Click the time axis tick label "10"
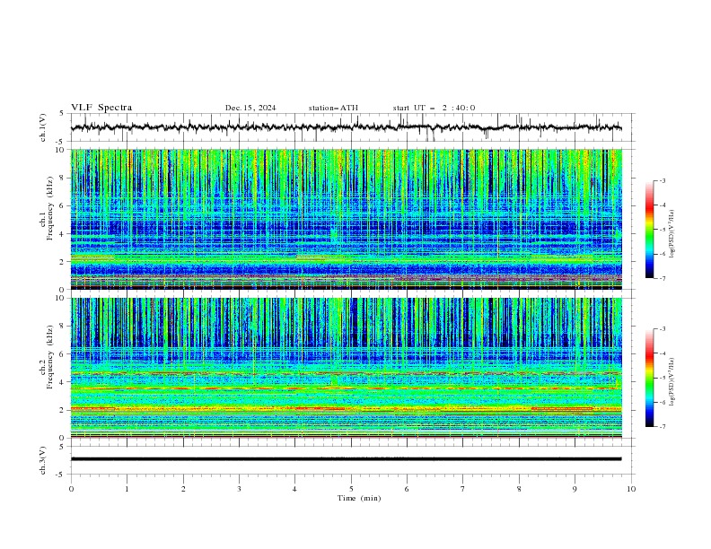 point(631,489)
